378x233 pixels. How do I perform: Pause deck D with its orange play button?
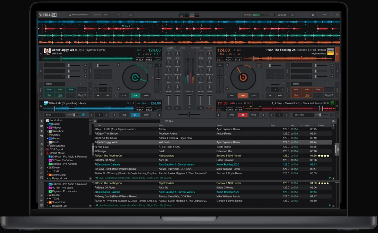tap(243, 95)
